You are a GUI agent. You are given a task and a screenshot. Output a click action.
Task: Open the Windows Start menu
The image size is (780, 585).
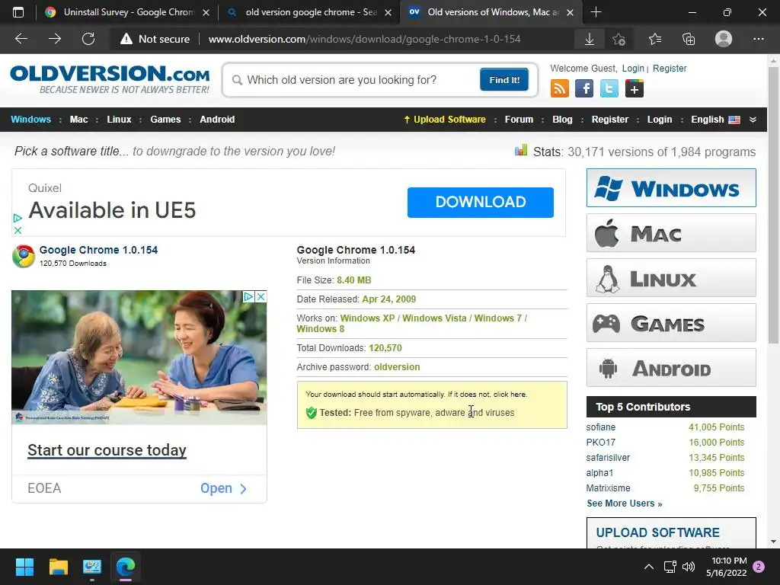click(x=24, y=567)
